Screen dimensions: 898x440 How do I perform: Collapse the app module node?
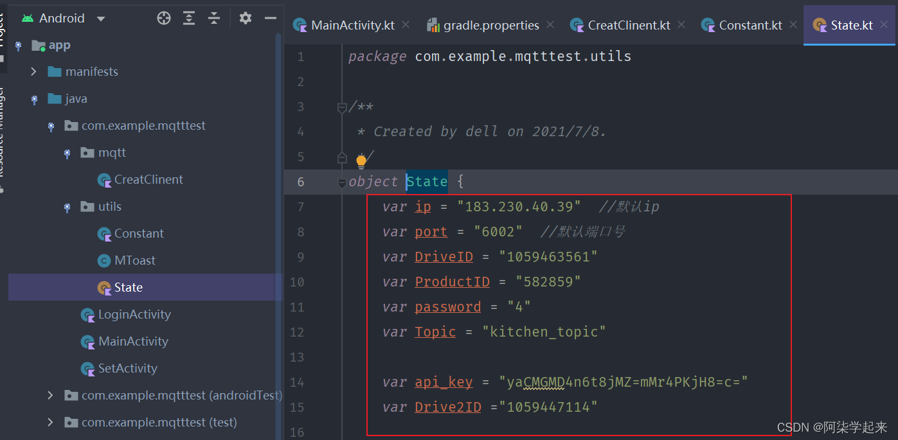(18, 45)
